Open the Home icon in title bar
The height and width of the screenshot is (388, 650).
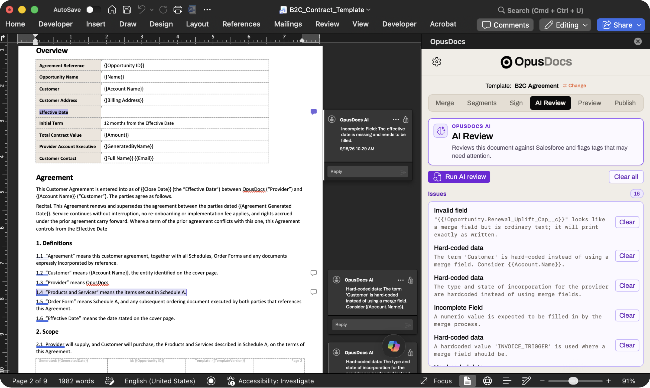tap(112, 10)
